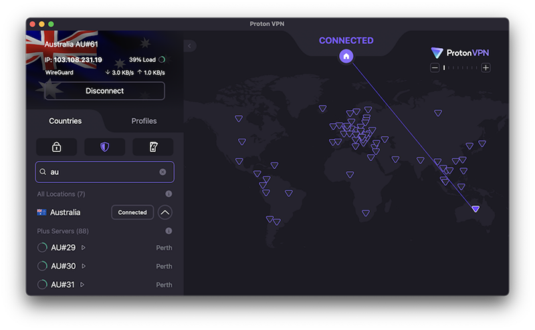Select the Iceland map marker
Image resolution: width=535 pixels, height=330 pixels.
click(x=322, y=108)
